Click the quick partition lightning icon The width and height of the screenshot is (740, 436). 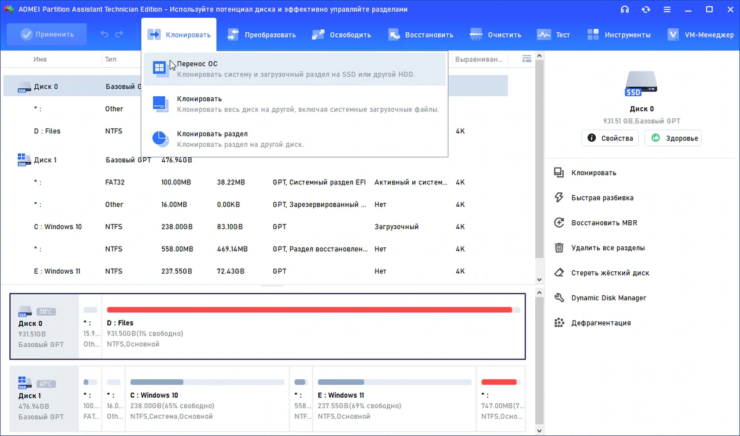(x=559, y=198)
